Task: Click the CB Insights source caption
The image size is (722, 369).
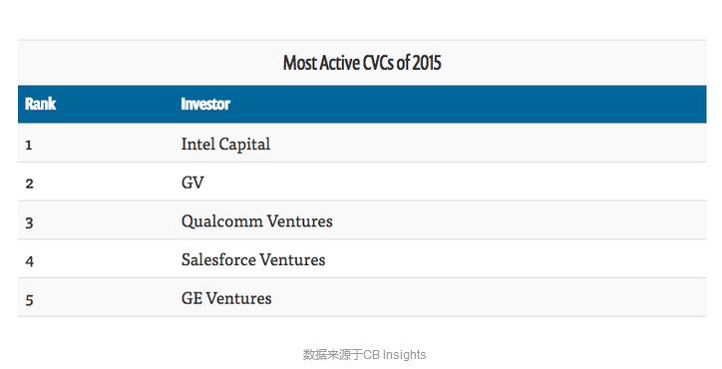Action: (364, 355)
